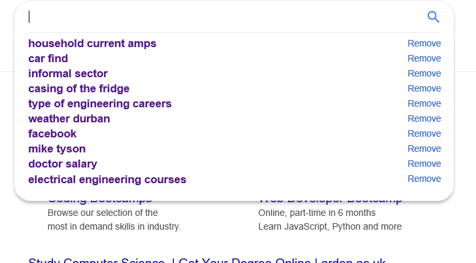Pick the 'mike tyson' suggestion
Screen dimensions: 476x263
tap(57, 149)
